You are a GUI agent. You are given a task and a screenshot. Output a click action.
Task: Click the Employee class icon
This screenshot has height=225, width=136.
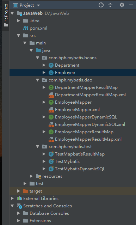click(51, 73)
